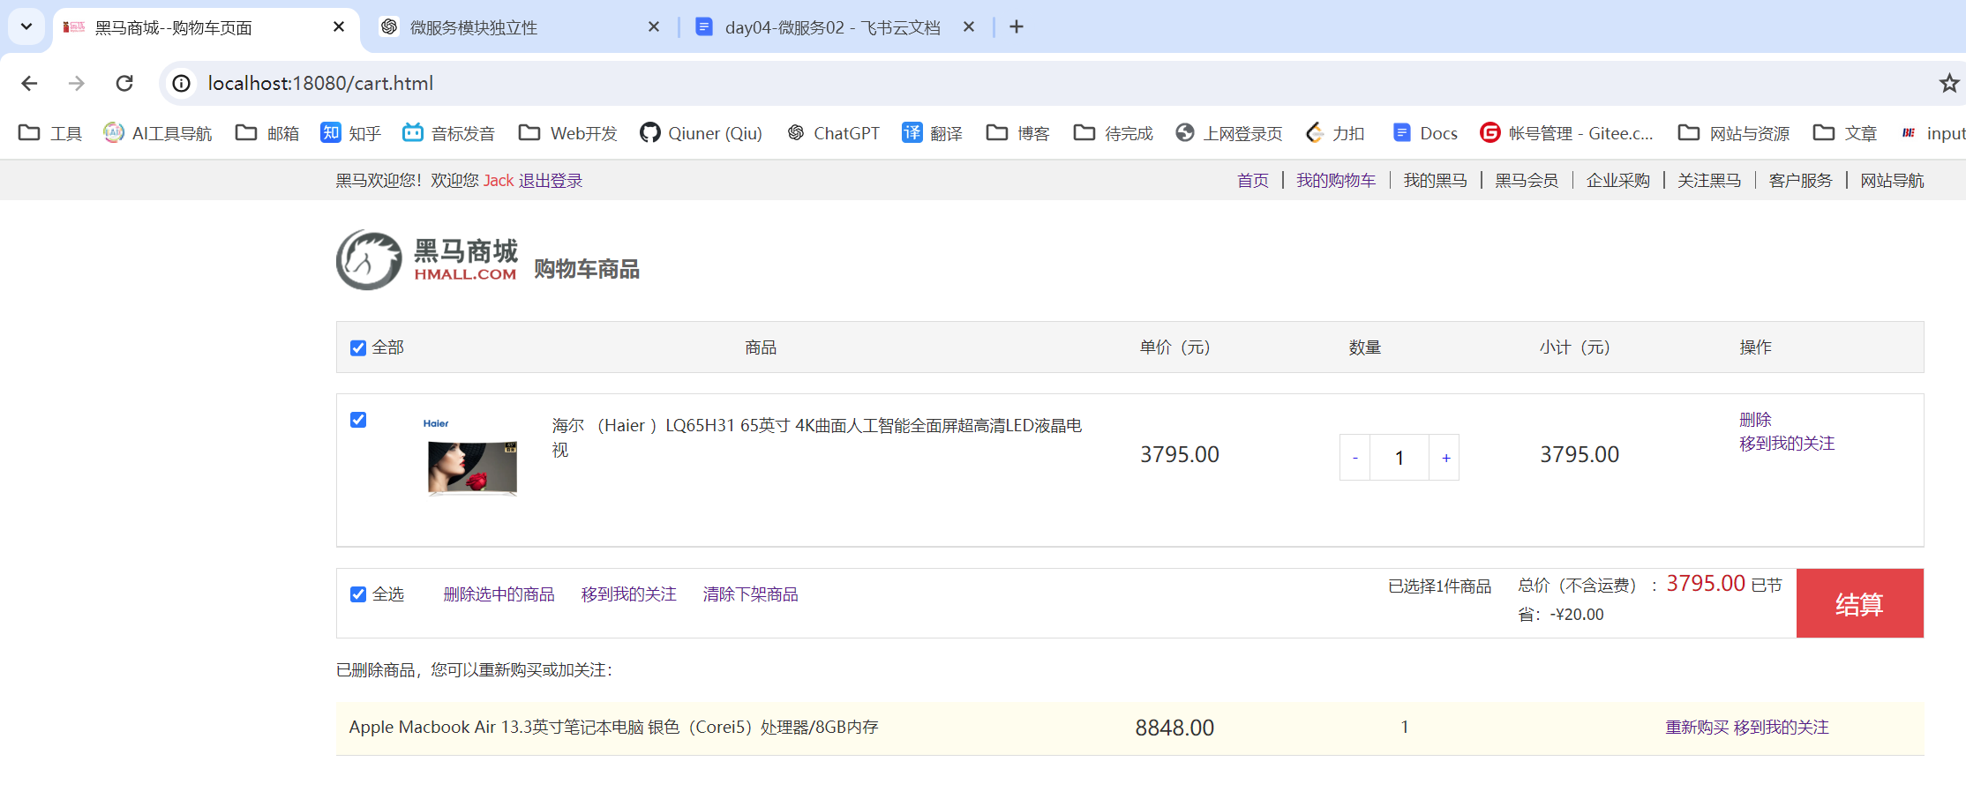Open the 网站与资源 bookmark folder
This screenshot has height=799, width=1966.
(x=1734, y=133)
